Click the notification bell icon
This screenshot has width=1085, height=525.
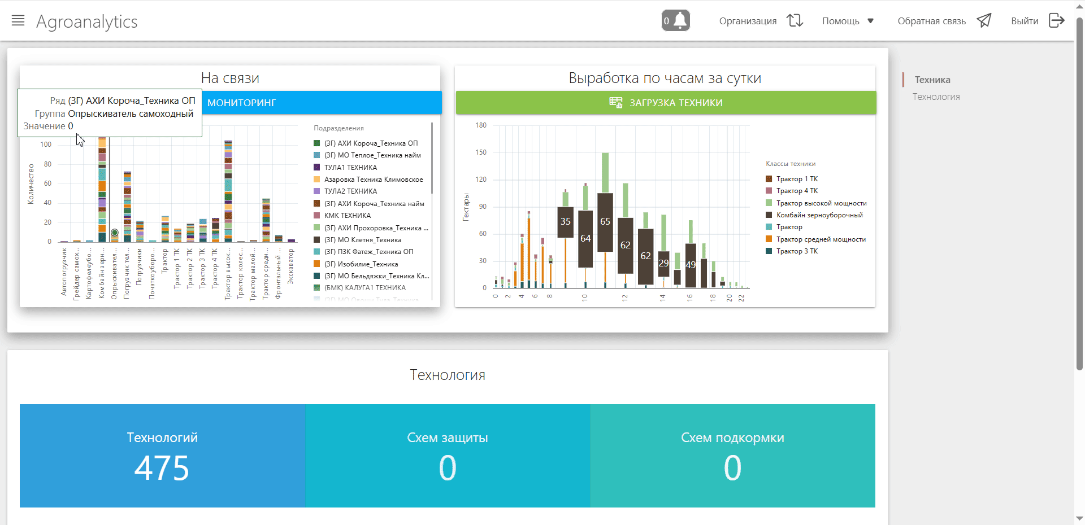click(x=681, y=20)
